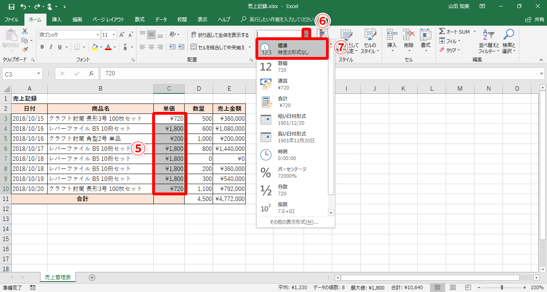Select cell E11 total ¥4,772,000
This screenshot has width=547, height=292.
point(229,199)
